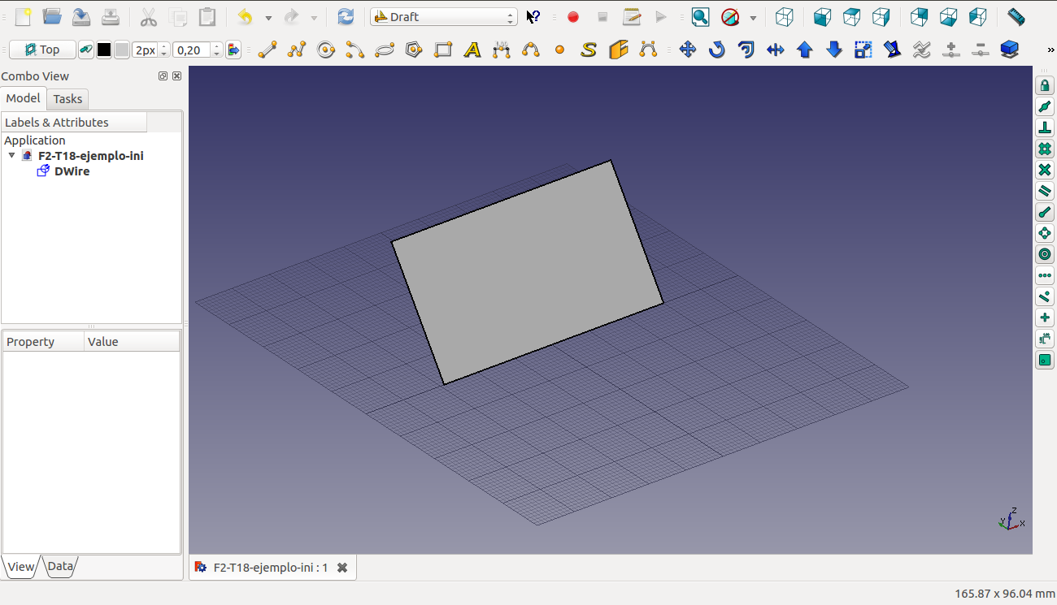Image resolution: width=1057 pixels, height=605 pixels.
Task: Select the Draft Rectangle tool
Action: [x=443, y=50]
